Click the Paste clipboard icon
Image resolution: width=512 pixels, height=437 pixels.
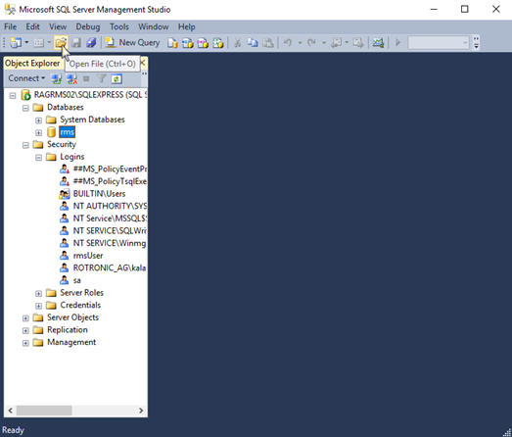(x=268, y=43)
